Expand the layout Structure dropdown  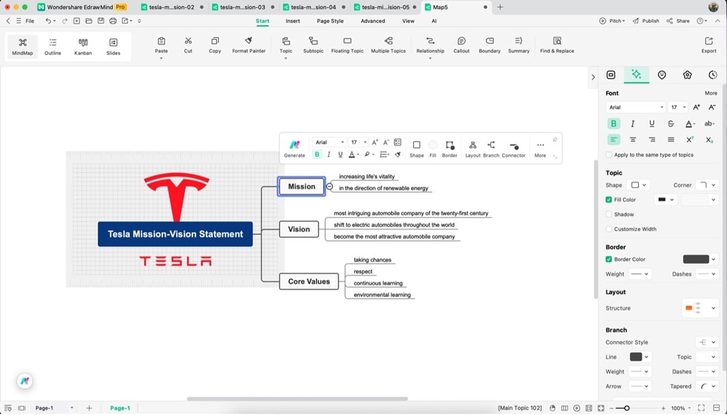[700, 308]
